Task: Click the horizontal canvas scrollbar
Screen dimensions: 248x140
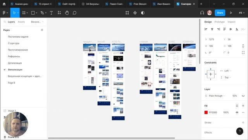Action: (111, 138)
